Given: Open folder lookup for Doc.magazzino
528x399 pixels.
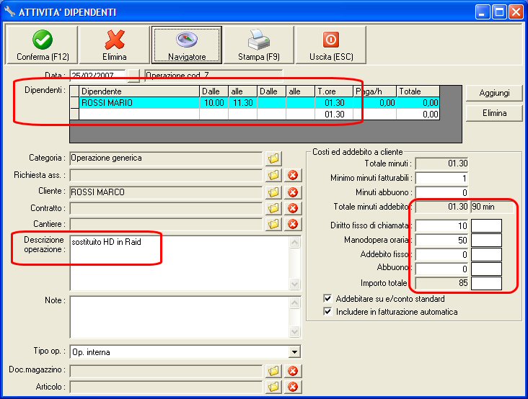Looking at the screenshot, I should [273, 371].
